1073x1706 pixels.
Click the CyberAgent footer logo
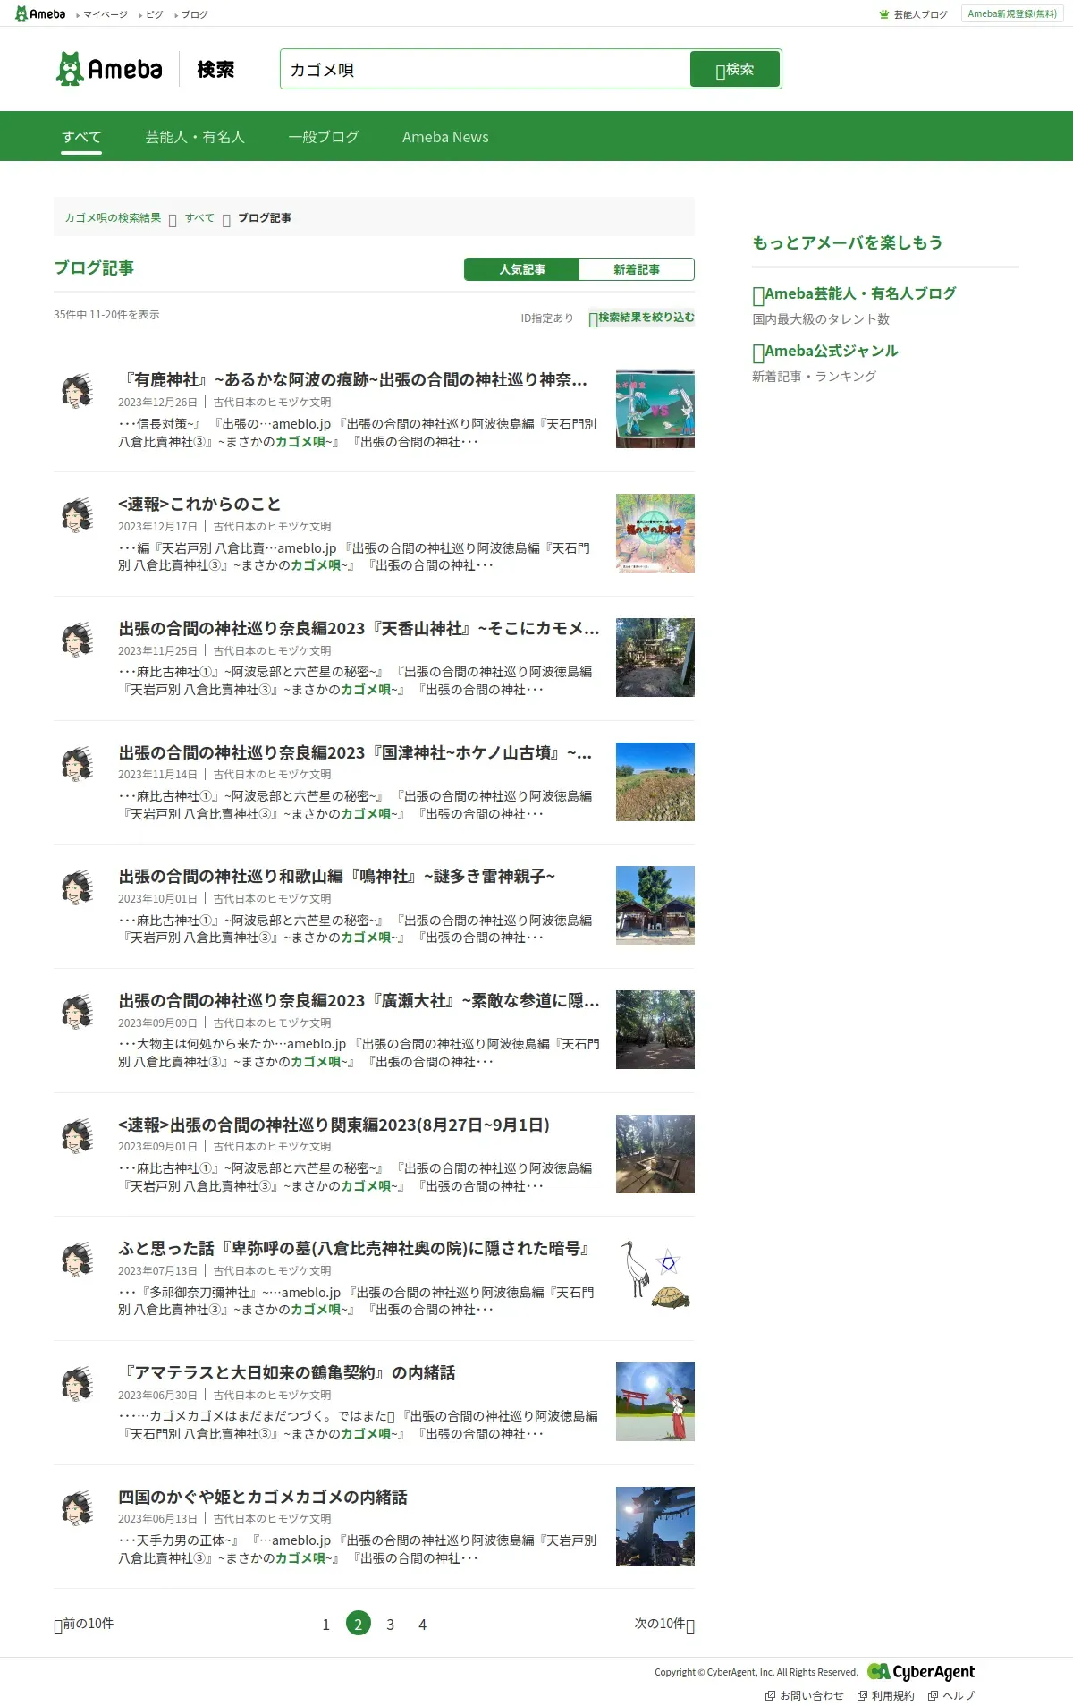(x=921, y=1671)
